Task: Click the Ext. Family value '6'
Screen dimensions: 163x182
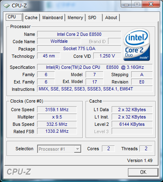Action: coord(46,82)
